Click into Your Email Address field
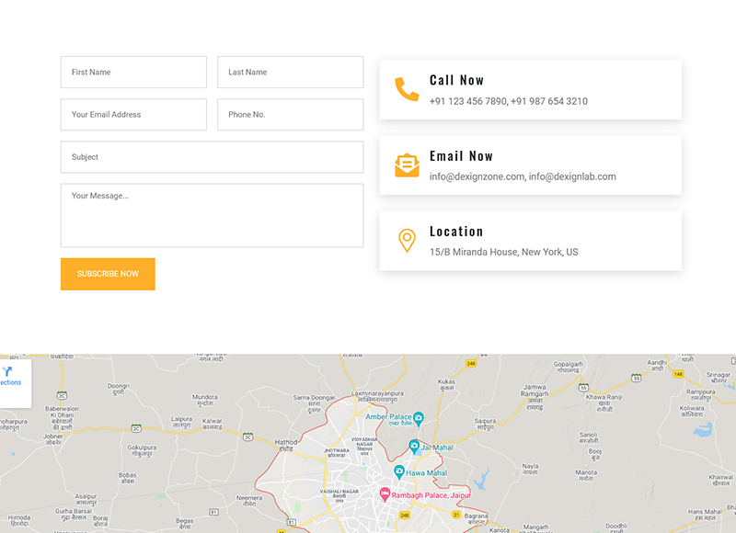This screenshot has width=736, height=533. pos(133,115)
